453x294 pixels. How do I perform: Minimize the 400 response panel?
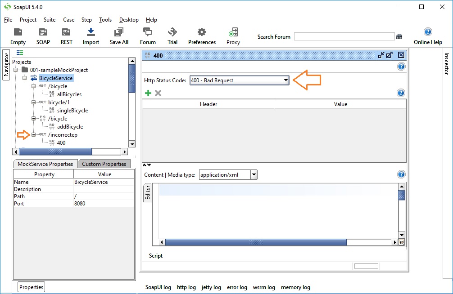click(x=381, y=55)
